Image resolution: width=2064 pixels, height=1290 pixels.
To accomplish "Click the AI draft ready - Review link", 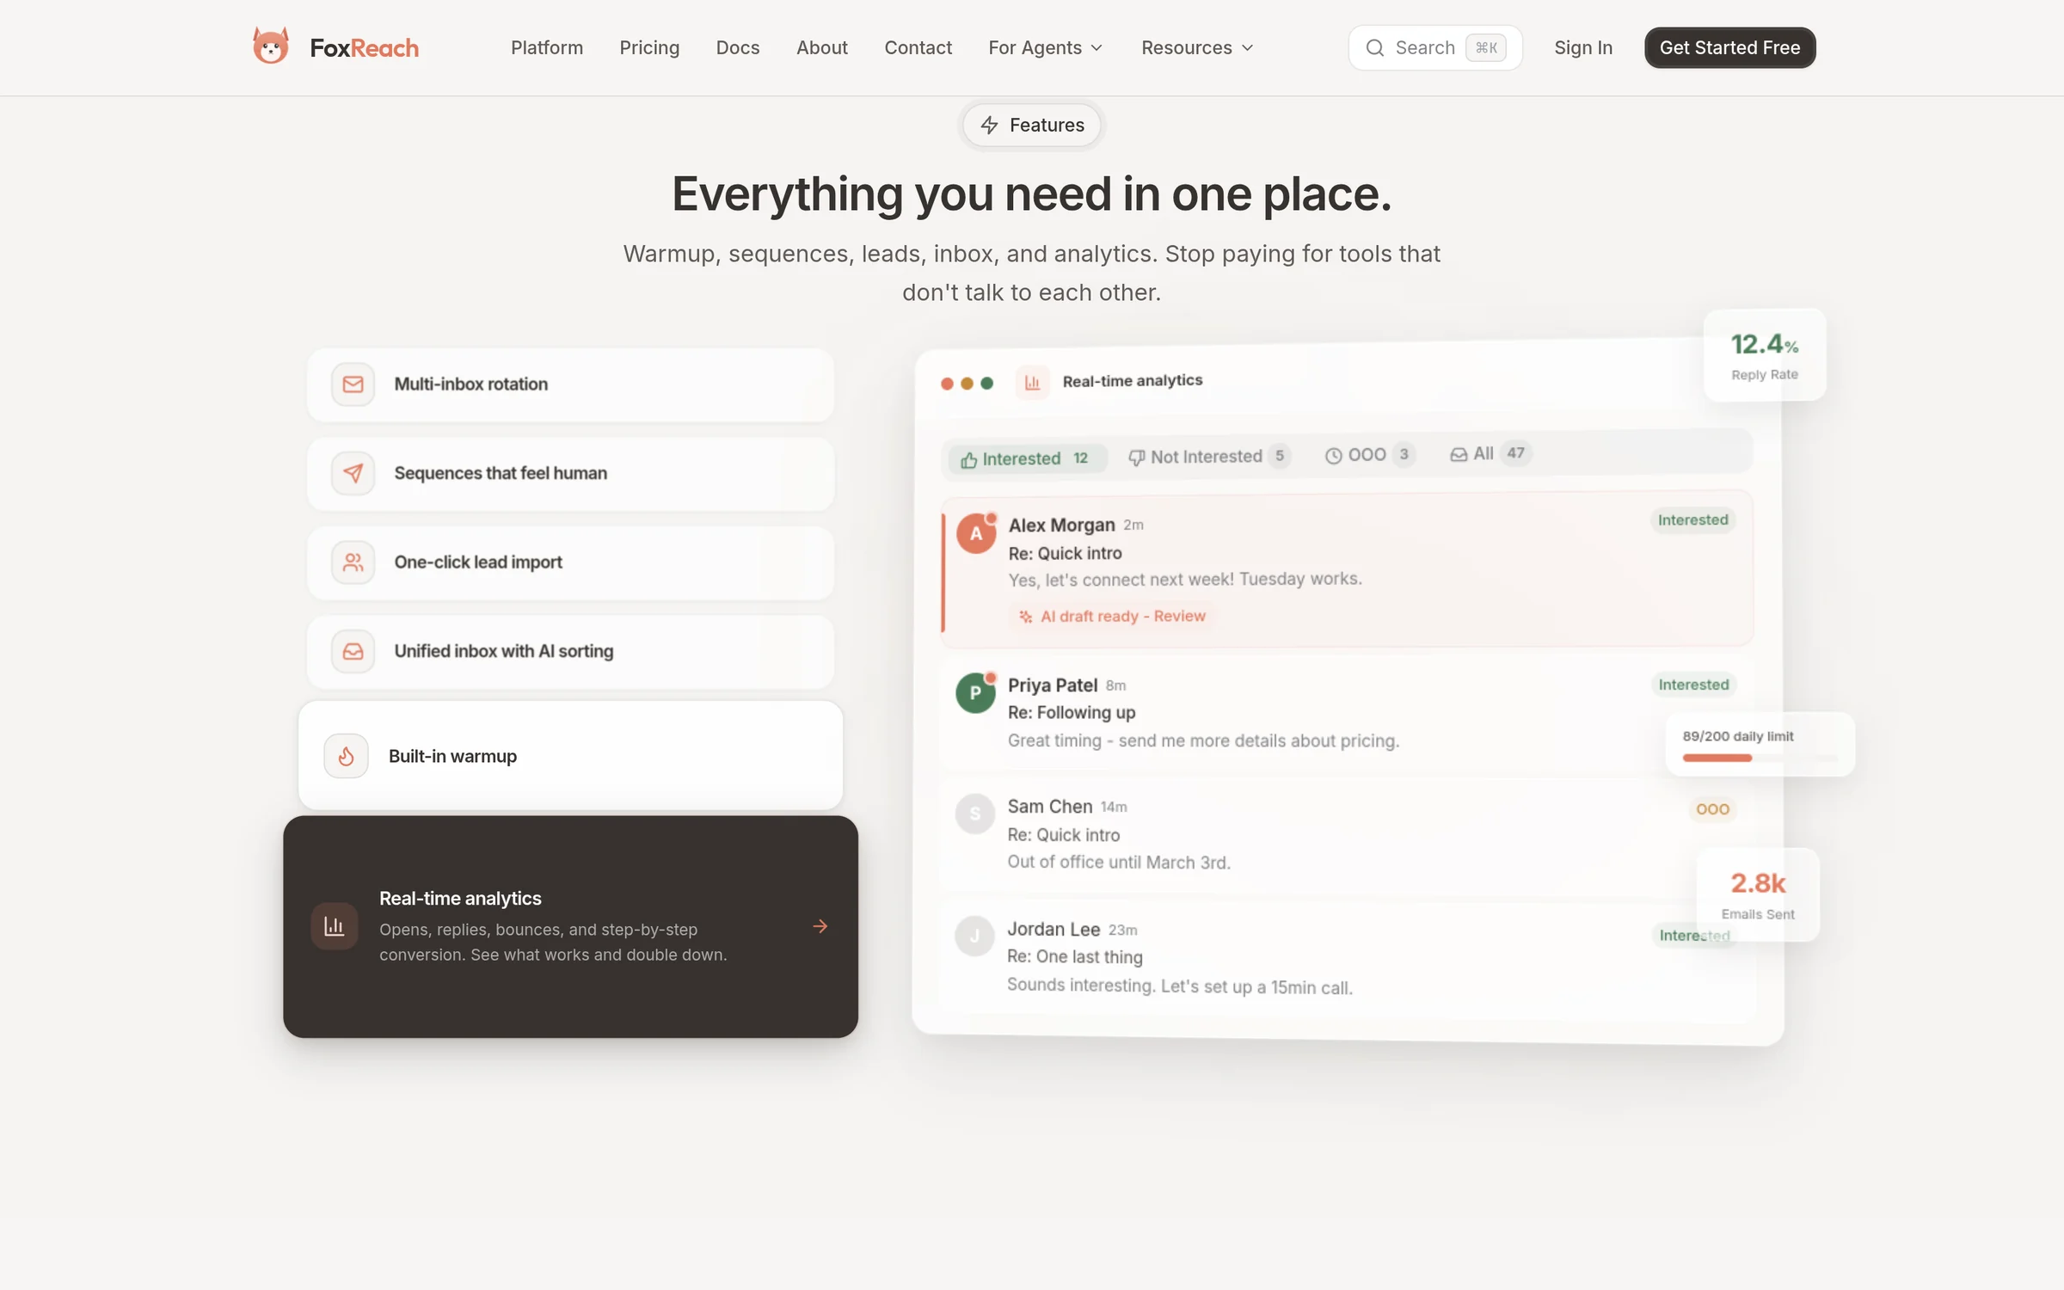I will tap(1112, 617).
